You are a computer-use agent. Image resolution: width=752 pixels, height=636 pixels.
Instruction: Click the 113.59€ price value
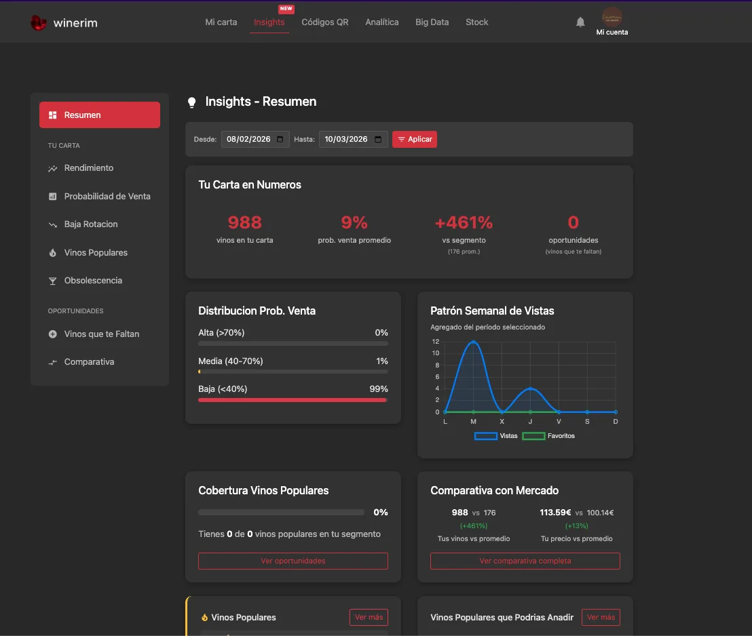point(555,513)
